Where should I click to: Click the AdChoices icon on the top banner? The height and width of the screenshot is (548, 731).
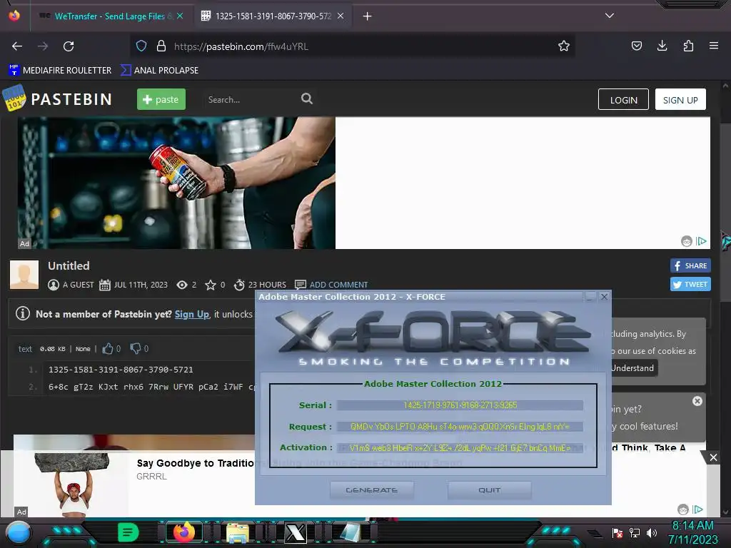click(x=701, y=241)
